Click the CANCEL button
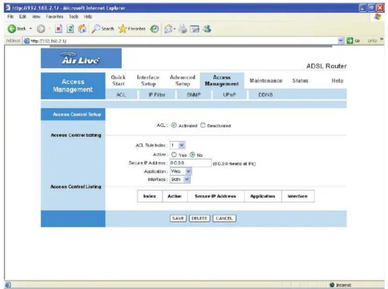The width and height of the screenshot is (388, 289). (x=224, y=218)
